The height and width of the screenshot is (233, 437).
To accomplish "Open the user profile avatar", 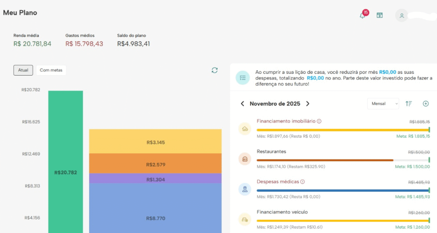I will tap(401, 16).
